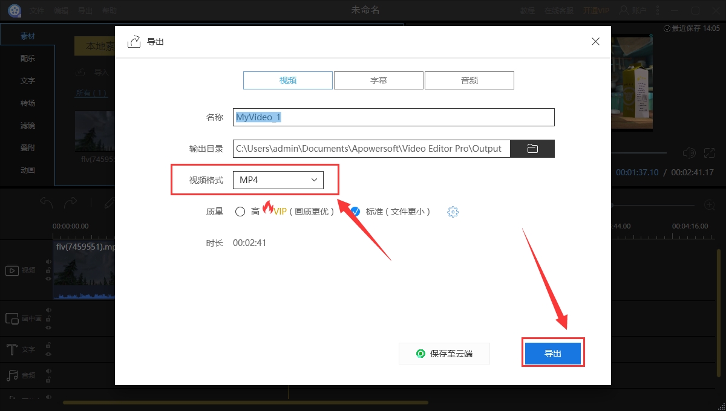Click the blue 导出 export button
The image size is (726, 411).
(553, 354)
